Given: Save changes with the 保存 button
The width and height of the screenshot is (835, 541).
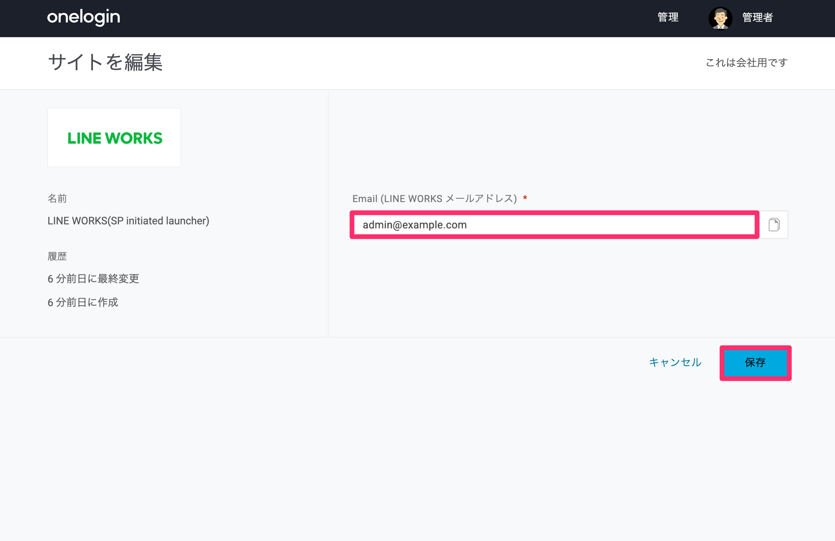Looking at the screenshot, I should pyautogui.click(x=755, y=363).
